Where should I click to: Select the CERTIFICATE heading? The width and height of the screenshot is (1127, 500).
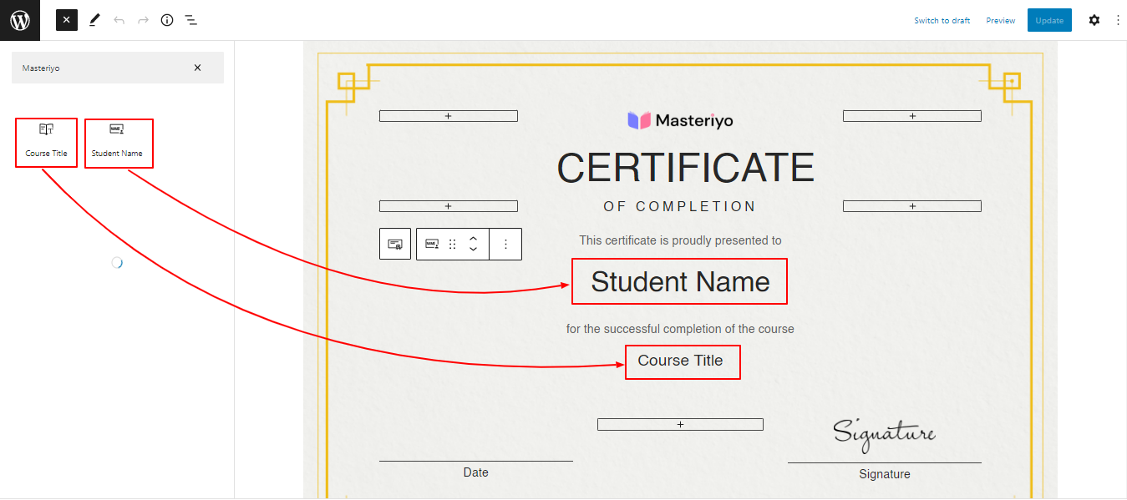click(685, 168)
